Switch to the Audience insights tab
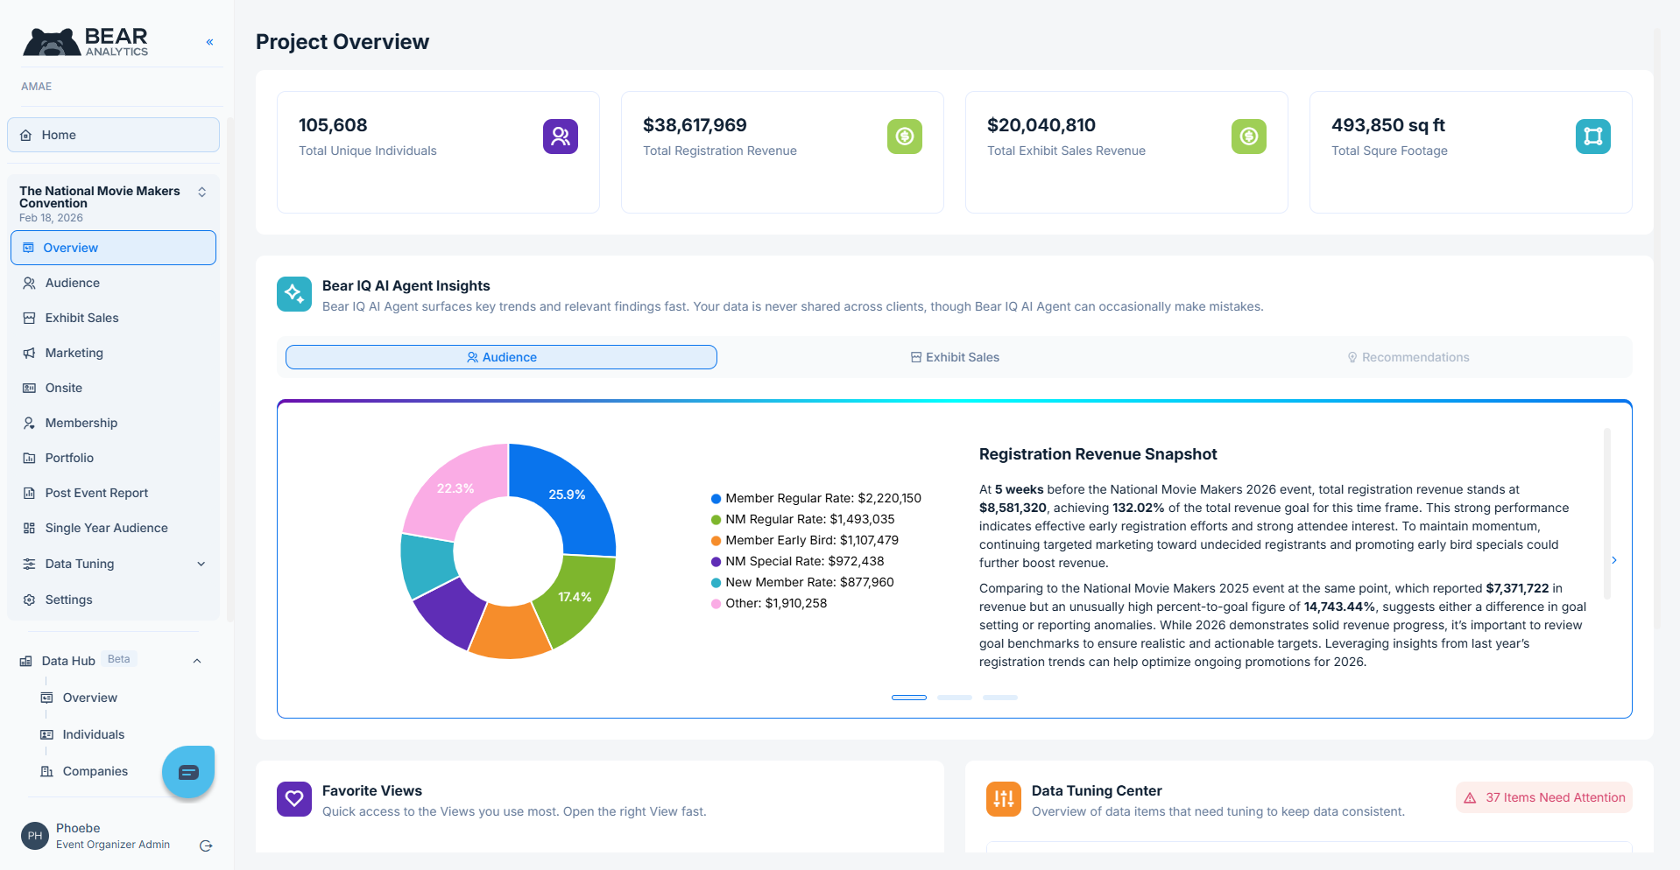The width and height of the screenshot is (1680, 870). (501, 357)
